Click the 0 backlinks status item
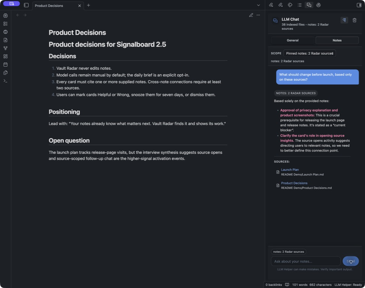The height and width of the screenshot is (288, 365). [x=274, y=285]
